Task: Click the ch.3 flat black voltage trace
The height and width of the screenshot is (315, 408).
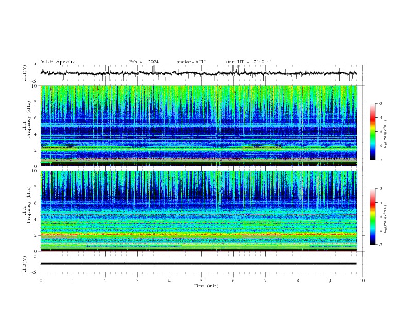Action: (x=198, y=264)
